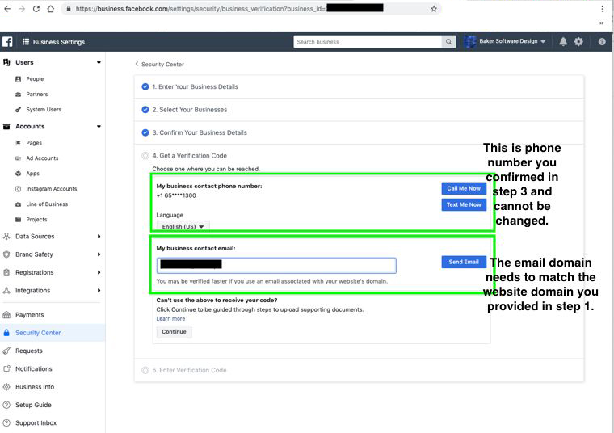This screenshot has height=433, width=614.
Task: Click the Search business field
Action: pyautogui.click(x=368, y=41)
